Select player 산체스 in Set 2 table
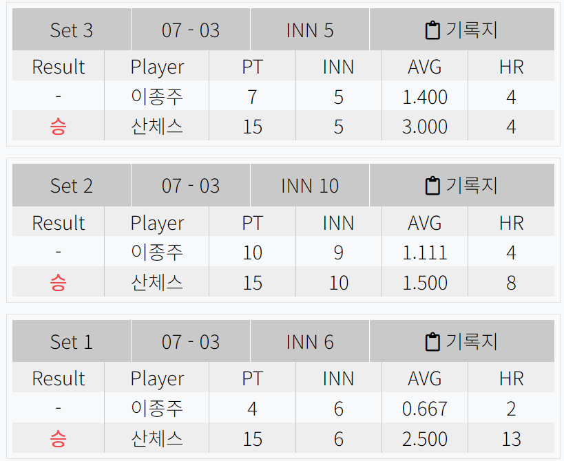Viewport: 564px width, 461px height. coord(156,282)
